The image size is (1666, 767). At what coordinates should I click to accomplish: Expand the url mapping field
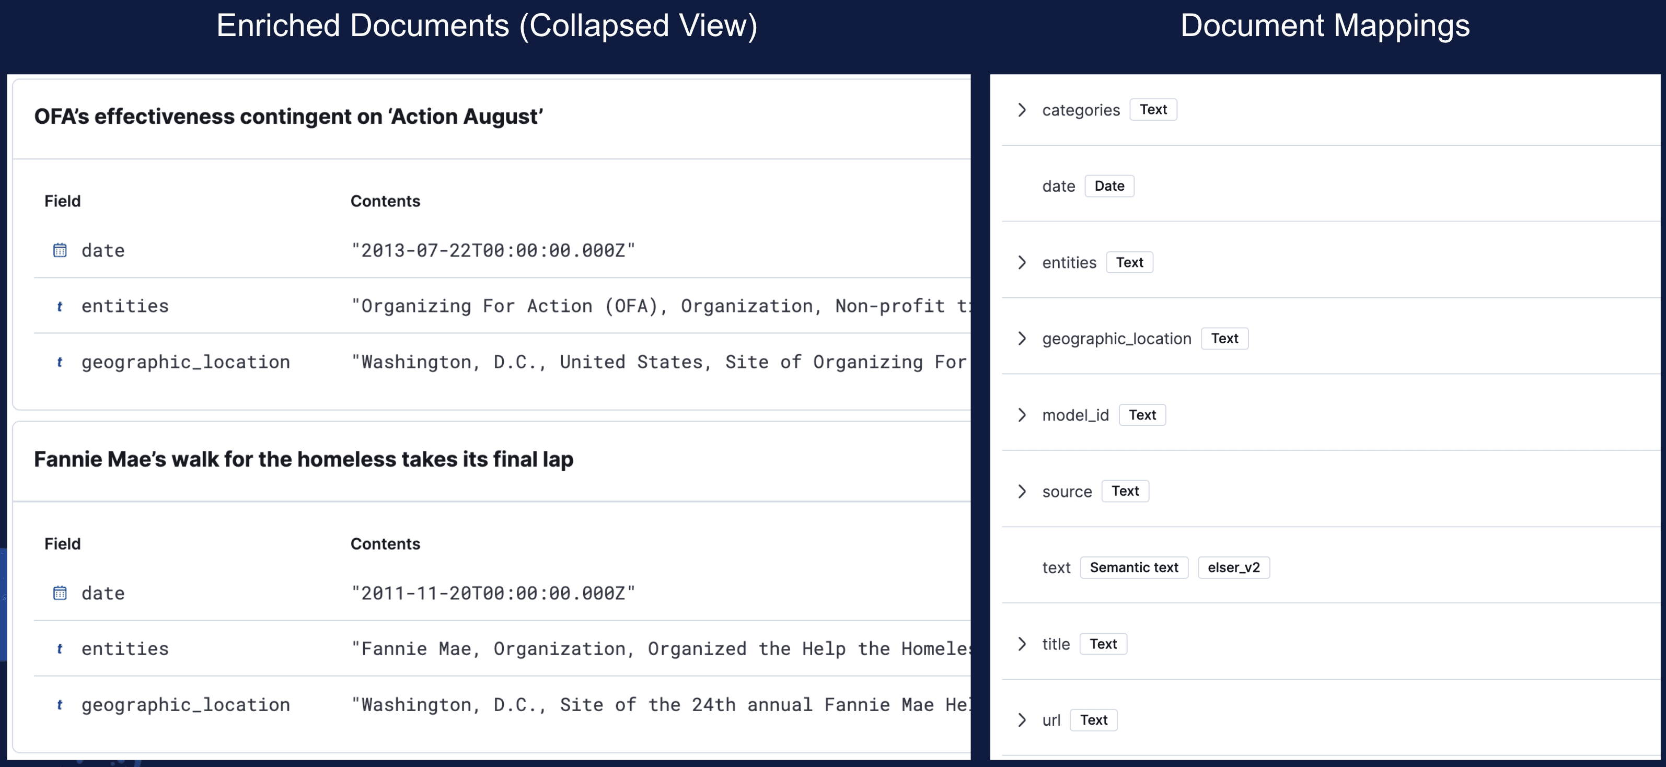click(x=1022, y=720)
